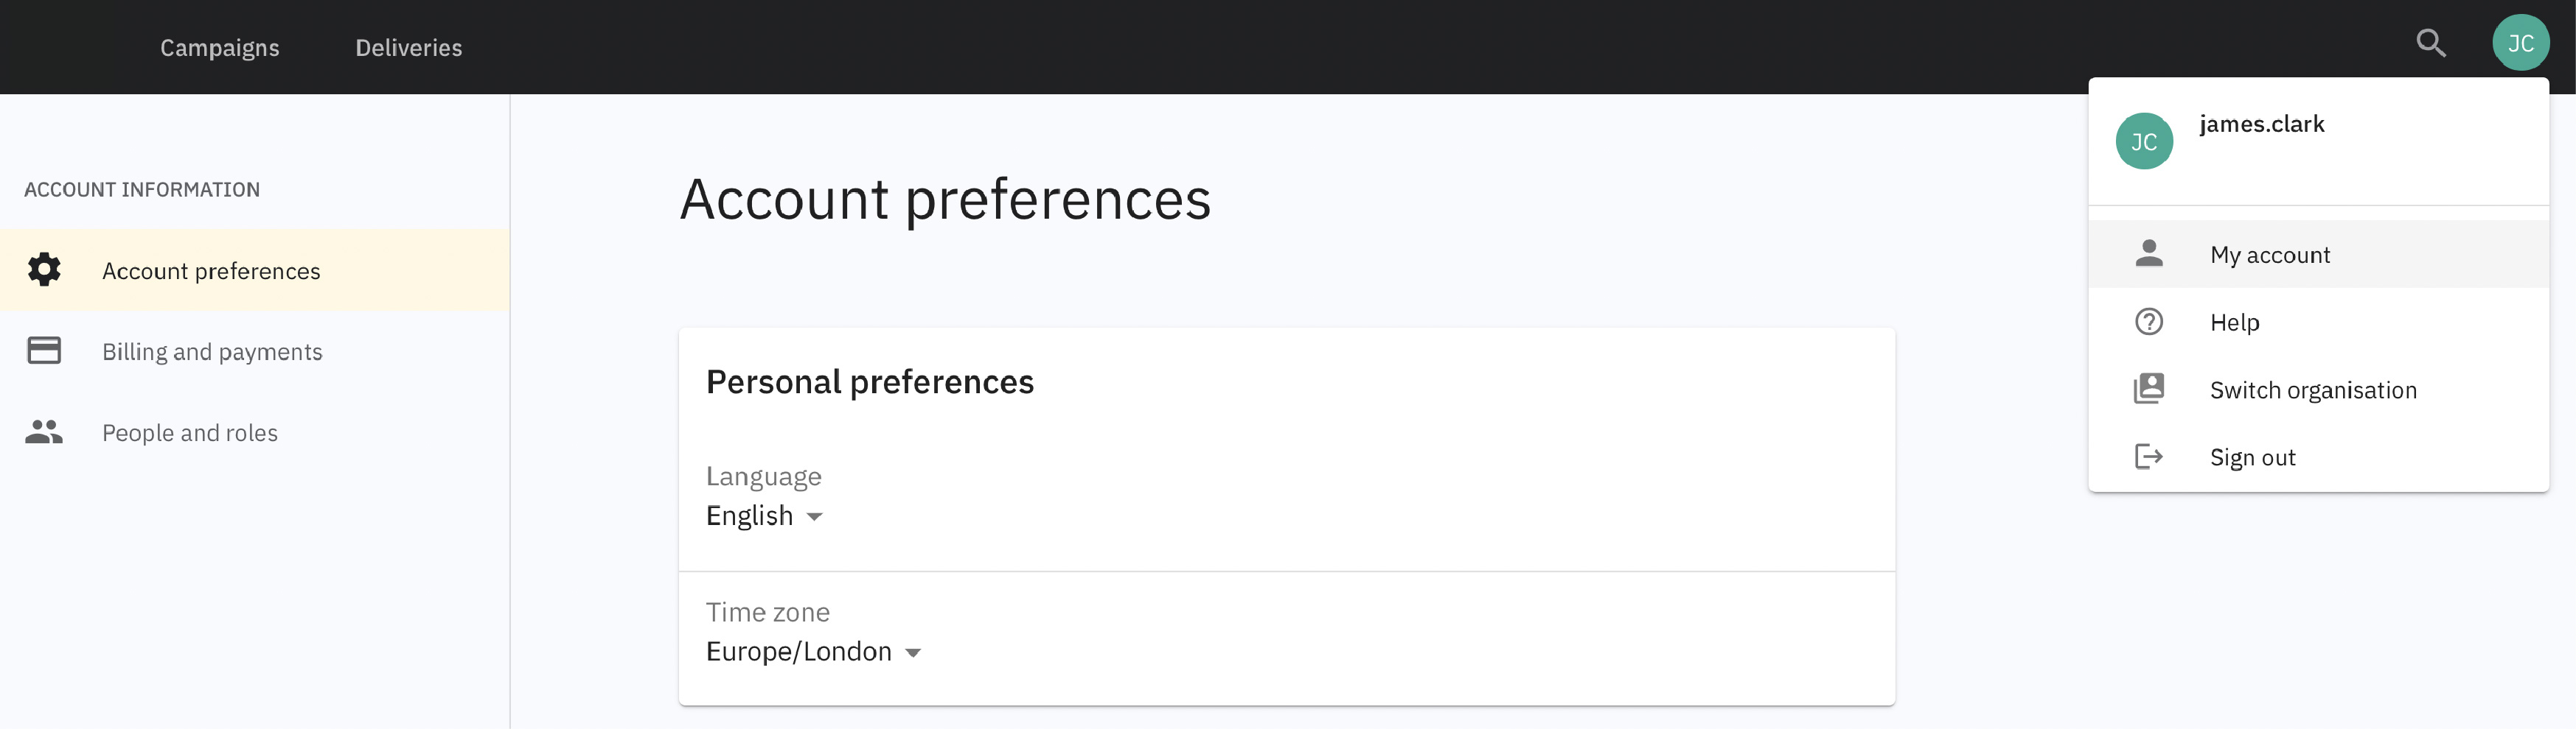Viewport: 2576px width, 729px height.
Task: Click the Sign out arrow icon
Action: (2149, 457)
